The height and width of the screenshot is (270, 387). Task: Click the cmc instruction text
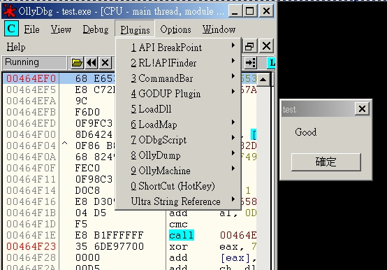click(x=178, y=224)
